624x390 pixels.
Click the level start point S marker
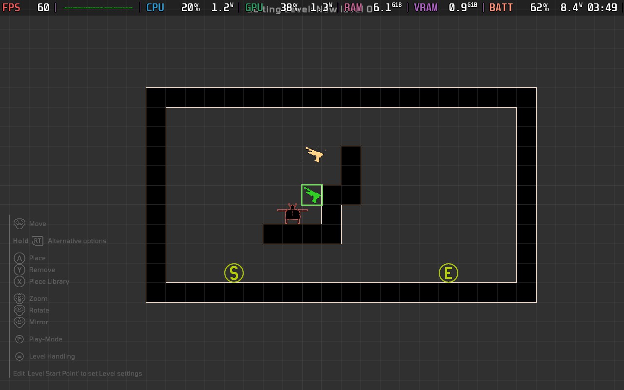click(234, 273)
